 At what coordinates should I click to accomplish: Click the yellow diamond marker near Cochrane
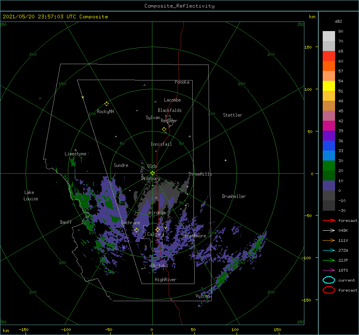[x=136, y=230]
